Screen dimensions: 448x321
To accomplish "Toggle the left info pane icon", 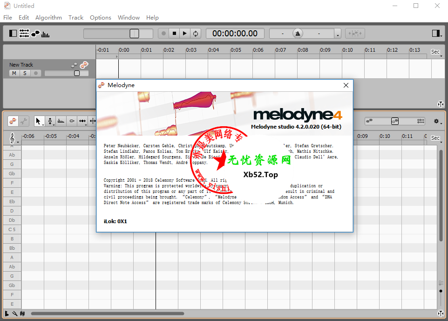I will tap(13, 34).
